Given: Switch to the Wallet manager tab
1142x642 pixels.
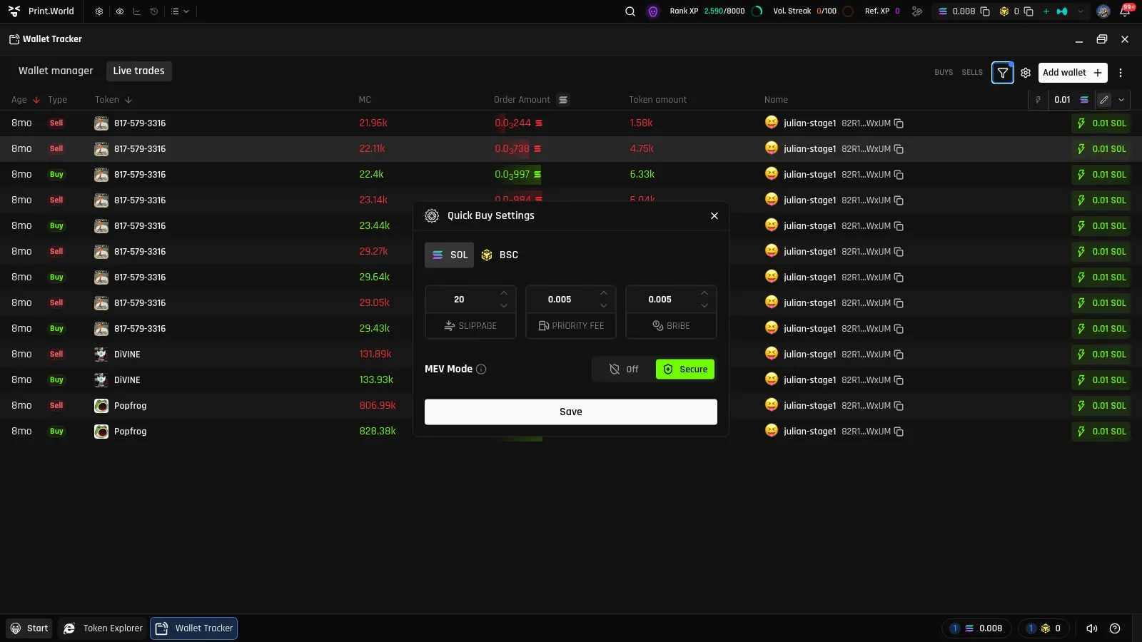Looking at the screenshot, I should (56, 71).
